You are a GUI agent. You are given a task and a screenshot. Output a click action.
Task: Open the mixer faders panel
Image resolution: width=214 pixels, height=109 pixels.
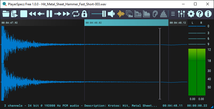181,13
